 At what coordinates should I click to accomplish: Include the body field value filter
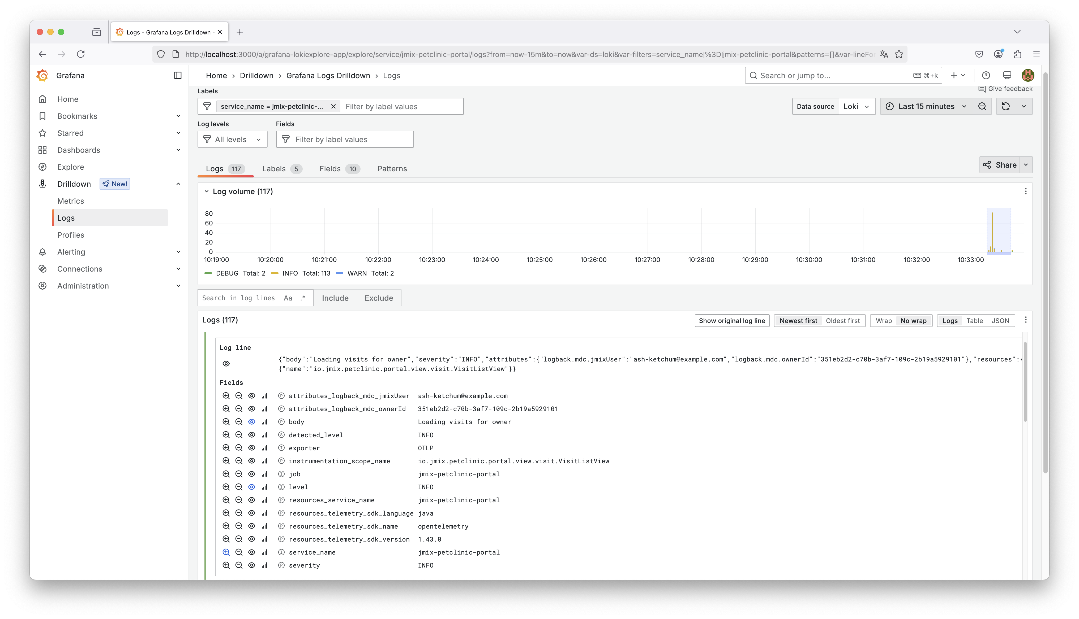point(226,422)
